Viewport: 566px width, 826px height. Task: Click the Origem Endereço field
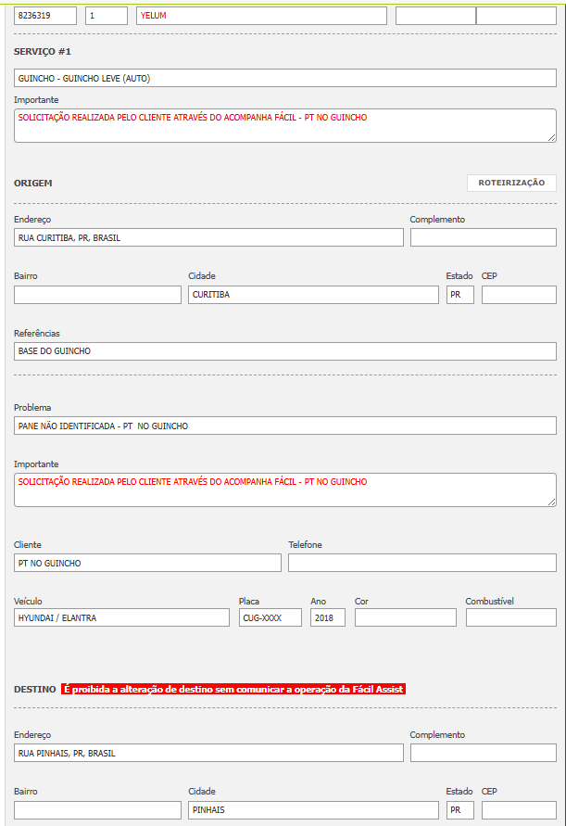(x=208, y=237)
